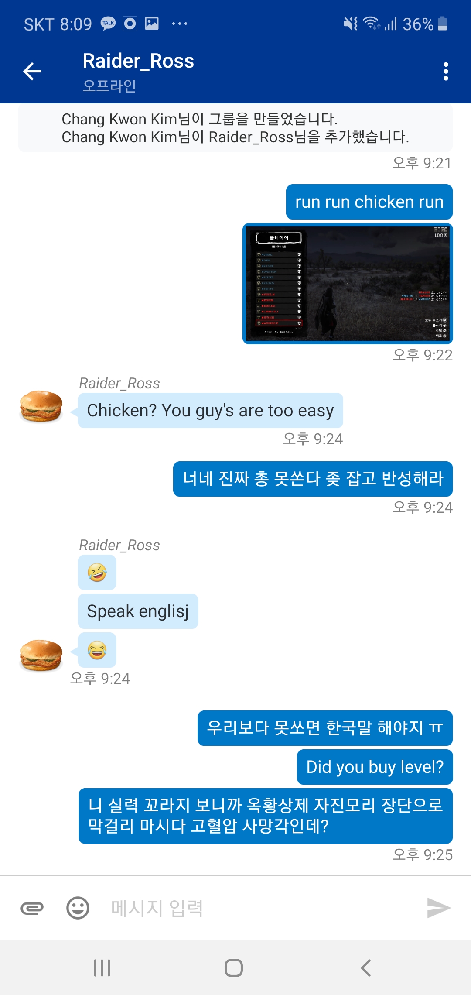The height and width of the screenshot is (995, 471).
Task: Open the emoji picker smiley icon
Action: 78,908
